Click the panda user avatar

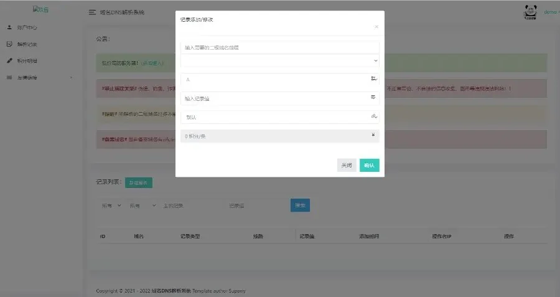530,12
